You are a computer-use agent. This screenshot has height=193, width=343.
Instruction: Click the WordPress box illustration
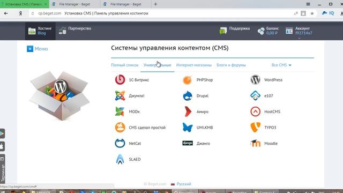click(x=59, y=96)
